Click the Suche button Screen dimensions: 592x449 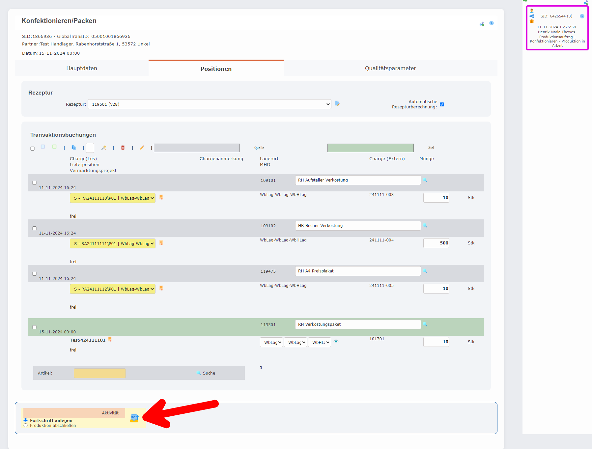[206, 373]
